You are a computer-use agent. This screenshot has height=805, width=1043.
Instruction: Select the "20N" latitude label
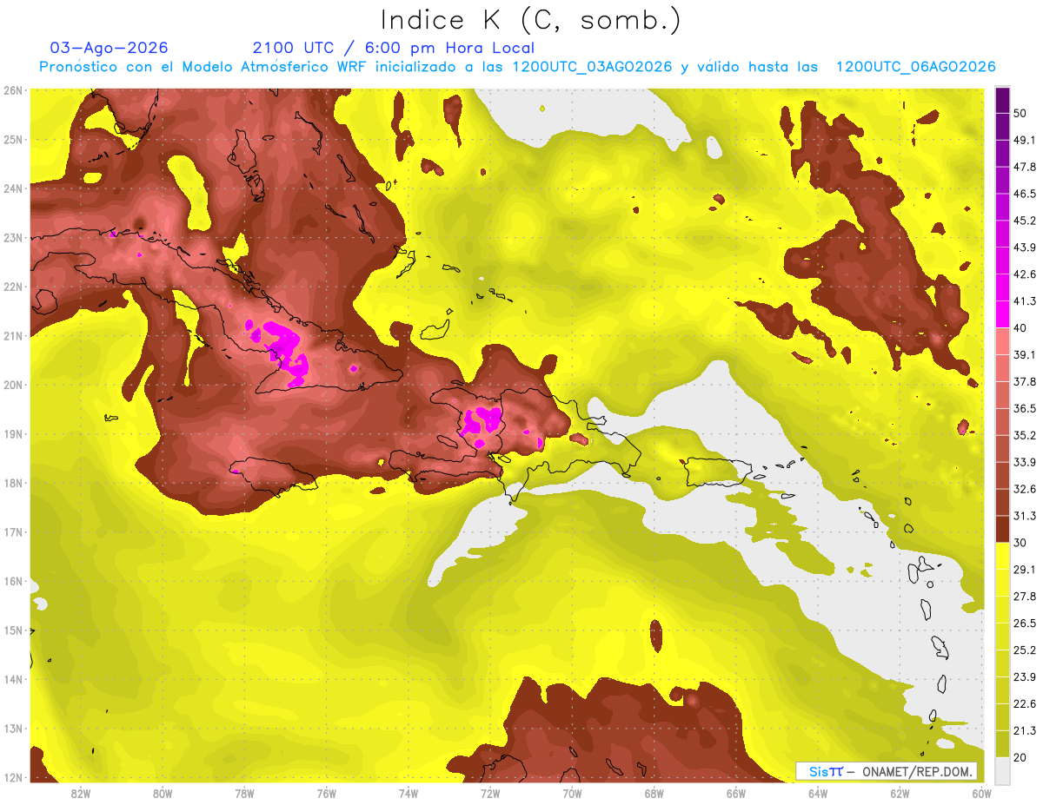point(13,385)
